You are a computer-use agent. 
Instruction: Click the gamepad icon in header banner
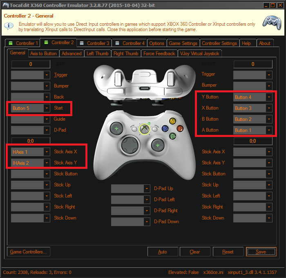pos(272,22)
